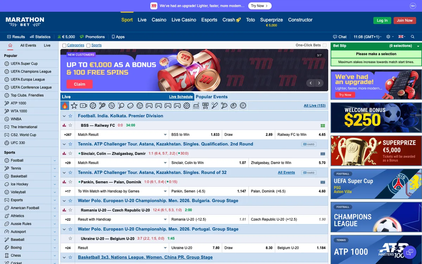Open the language flag dropdown
422x264 pixels.
(402, 37)
